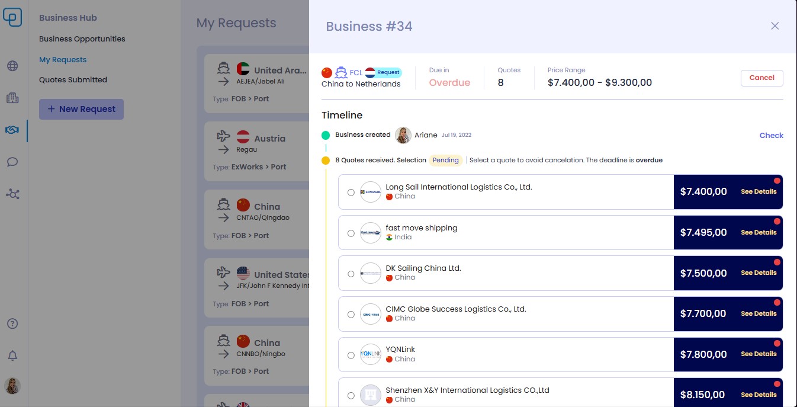Click the user avatar in sidebar bottom
797x407 pixels.
click(x=12, y=386)
